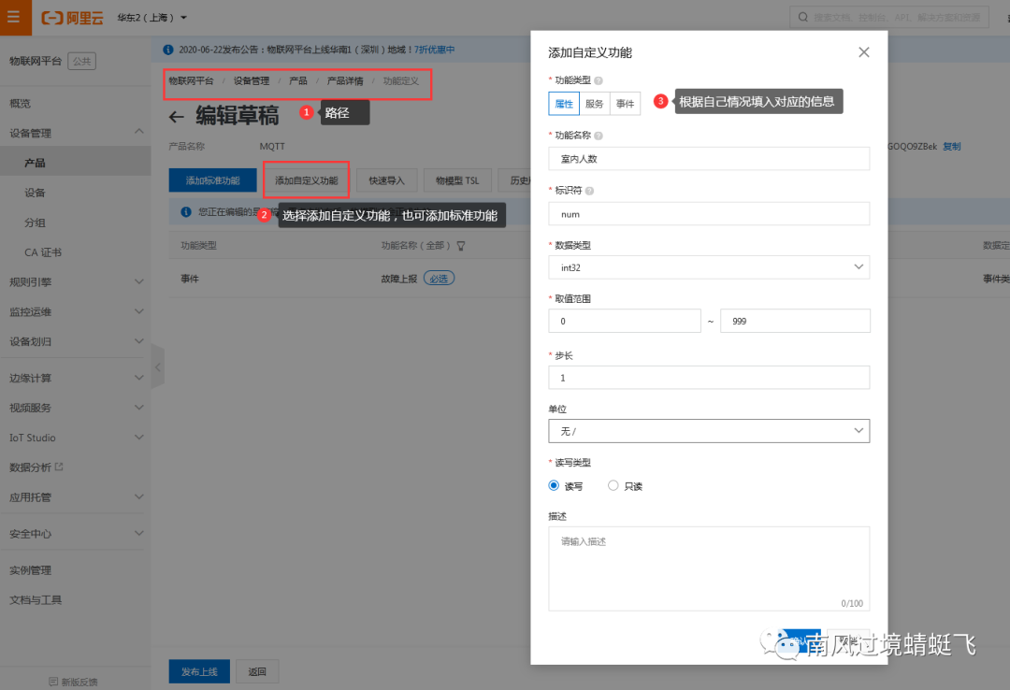Image resolution: width=1010 pixels, height=690 pixels.
Task: Click the external link icon beside 数据分析
Action: point(59,467)
